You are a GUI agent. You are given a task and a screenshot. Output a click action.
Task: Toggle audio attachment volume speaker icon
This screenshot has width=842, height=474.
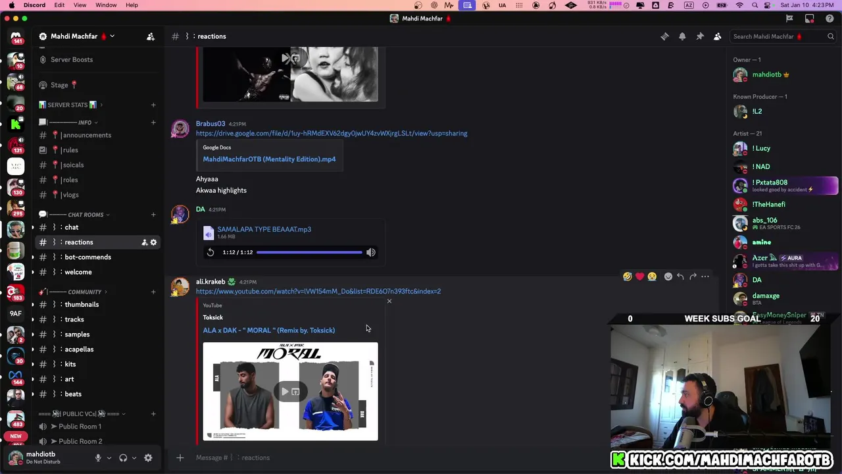point(371,252)
